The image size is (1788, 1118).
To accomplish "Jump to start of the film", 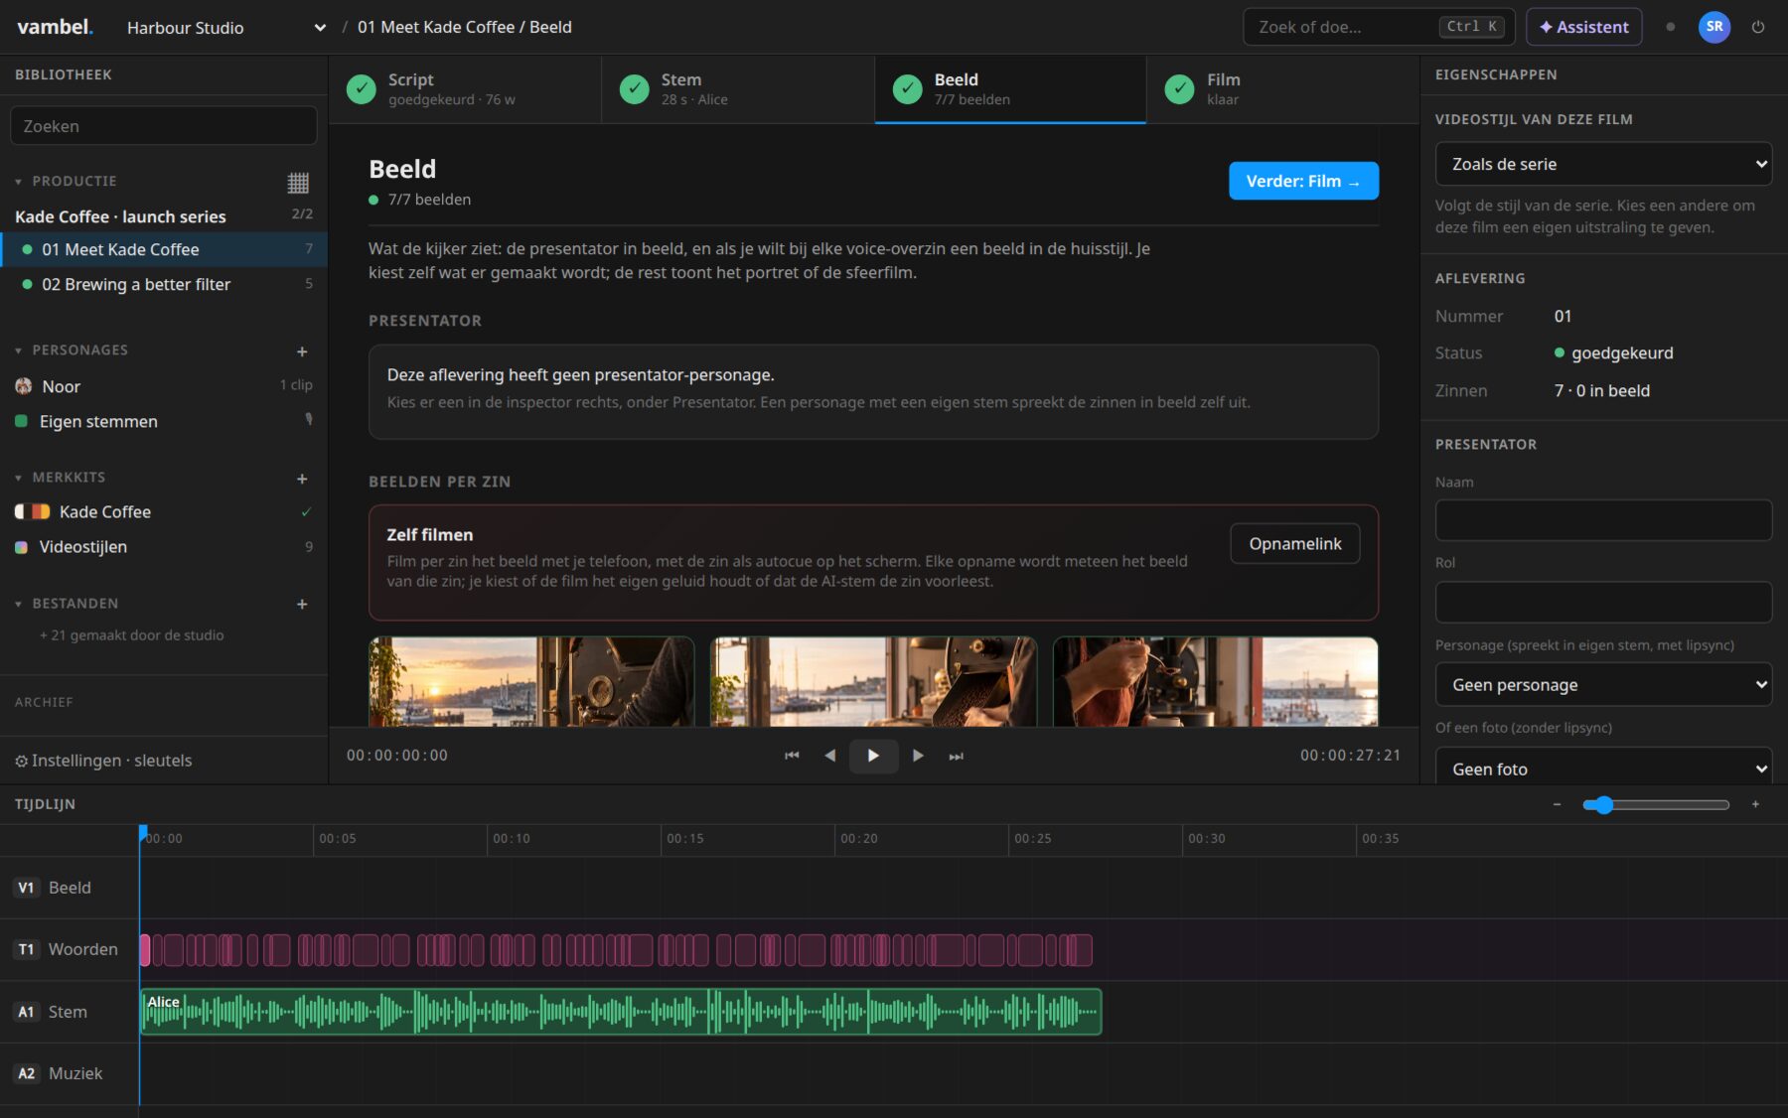I will pos(792,756).
